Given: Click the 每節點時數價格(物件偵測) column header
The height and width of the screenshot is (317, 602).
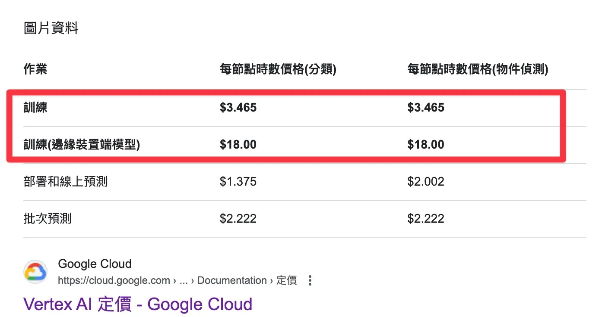Looking at the screenshot, I should 477,69.
